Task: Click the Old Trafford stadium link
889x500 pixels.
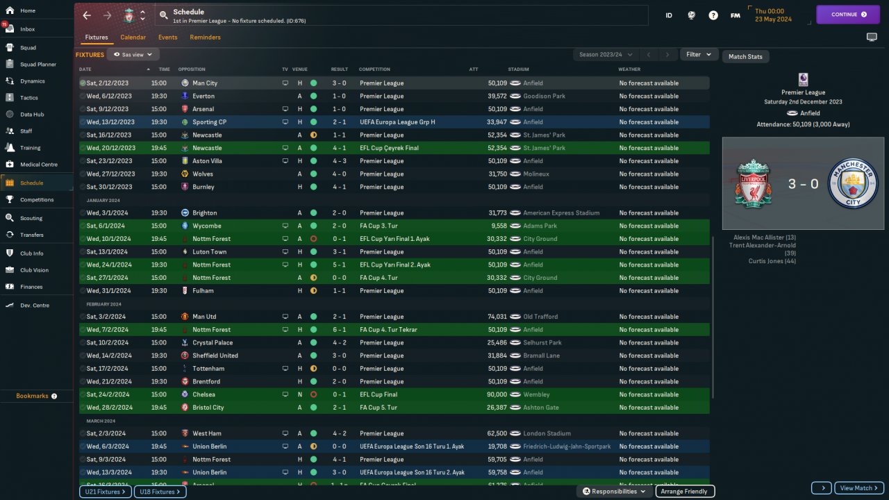Action: 540,317
